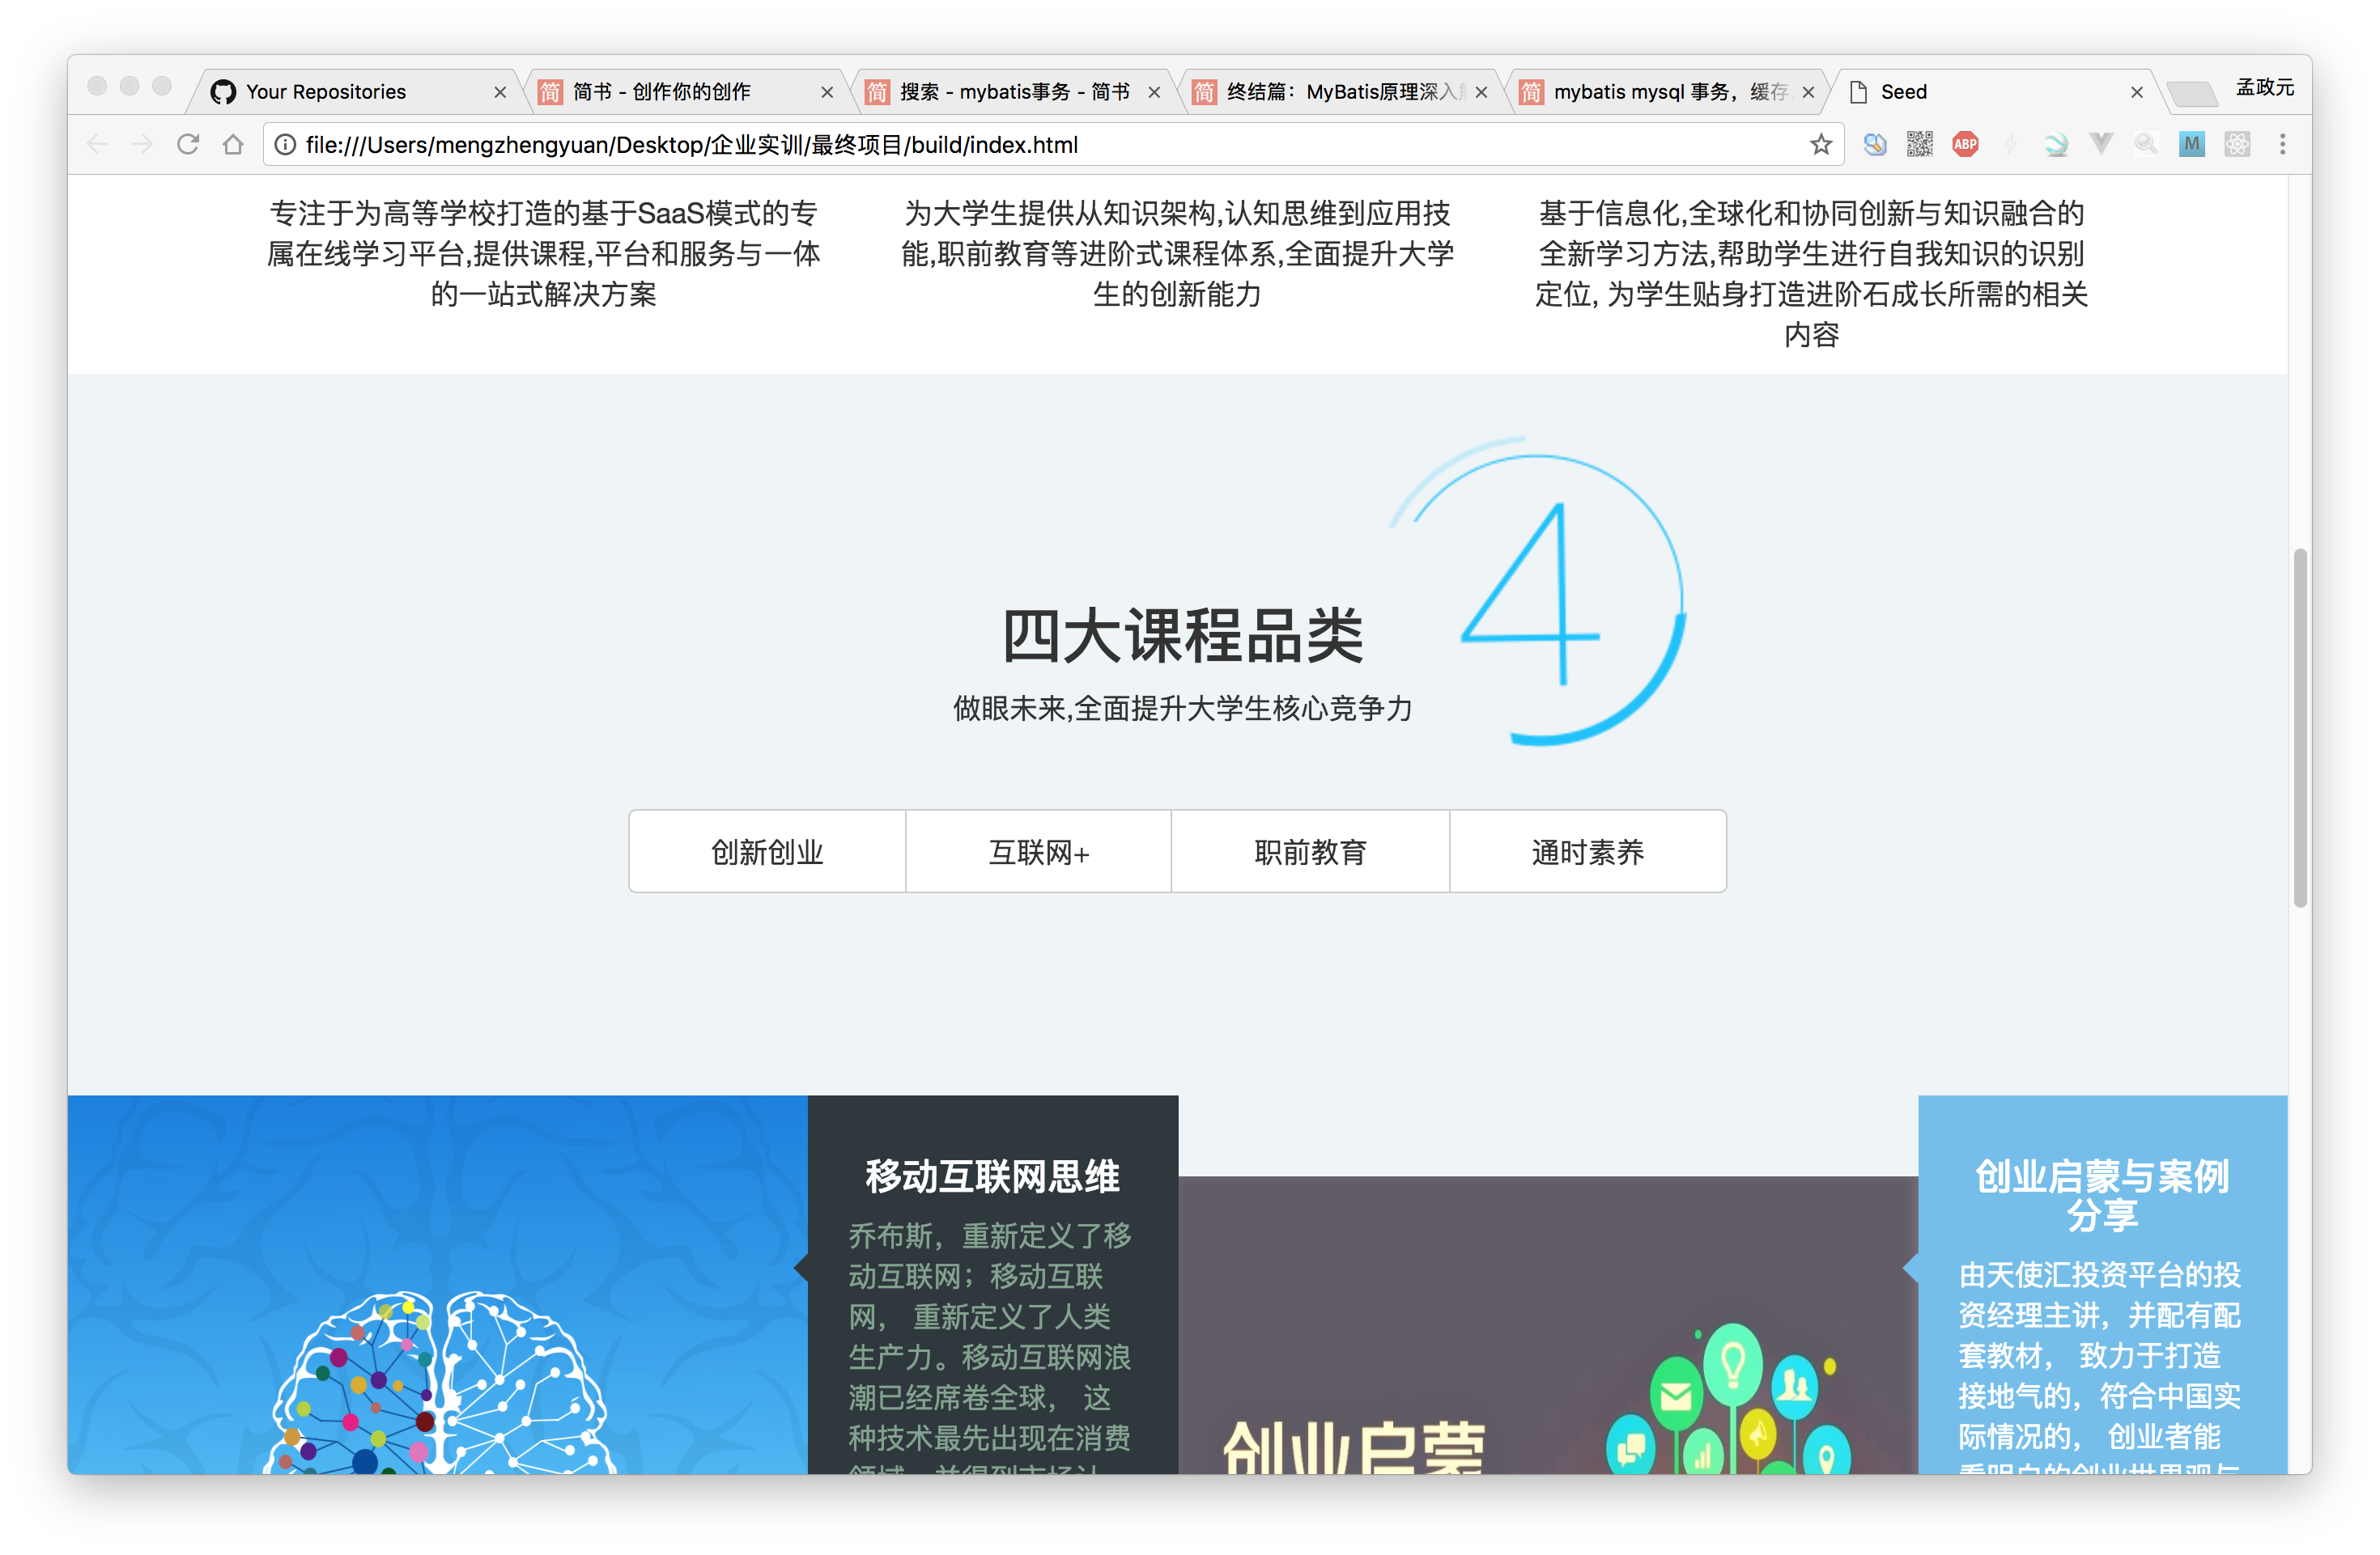
Task: Open the 搜索 - mybatis事务 tab
Action: 1013,92
